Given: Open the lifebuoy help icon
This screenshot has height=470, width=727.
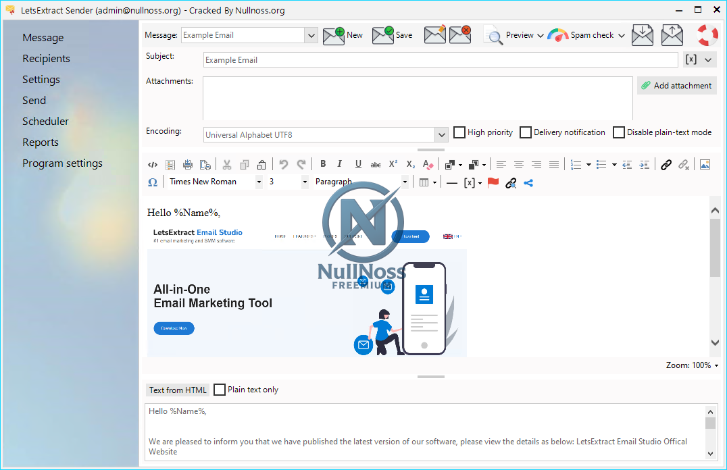Looking at the screenshot, I should click(707, 35).
